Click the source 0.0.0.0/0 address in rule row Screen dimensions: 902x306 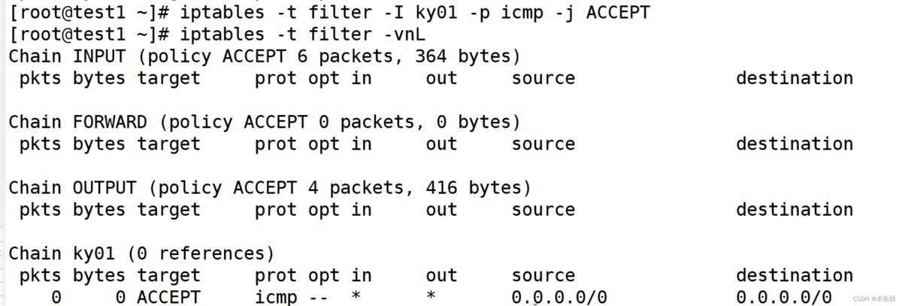point(558,297)
